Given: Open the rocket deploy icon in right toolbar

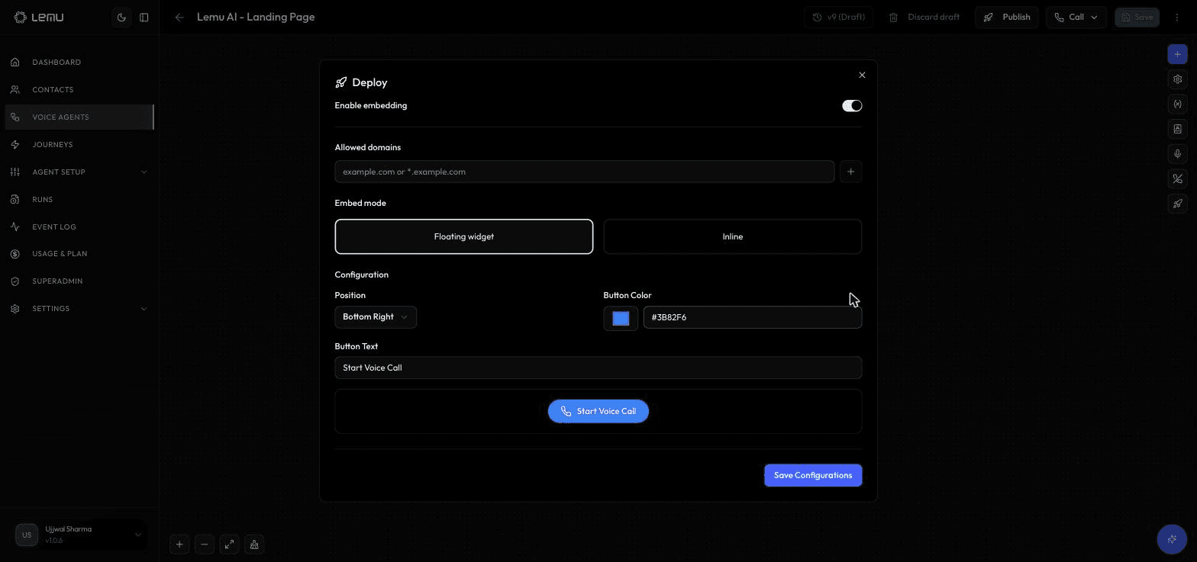Looking at the screenshot, I should point(1177,204).
